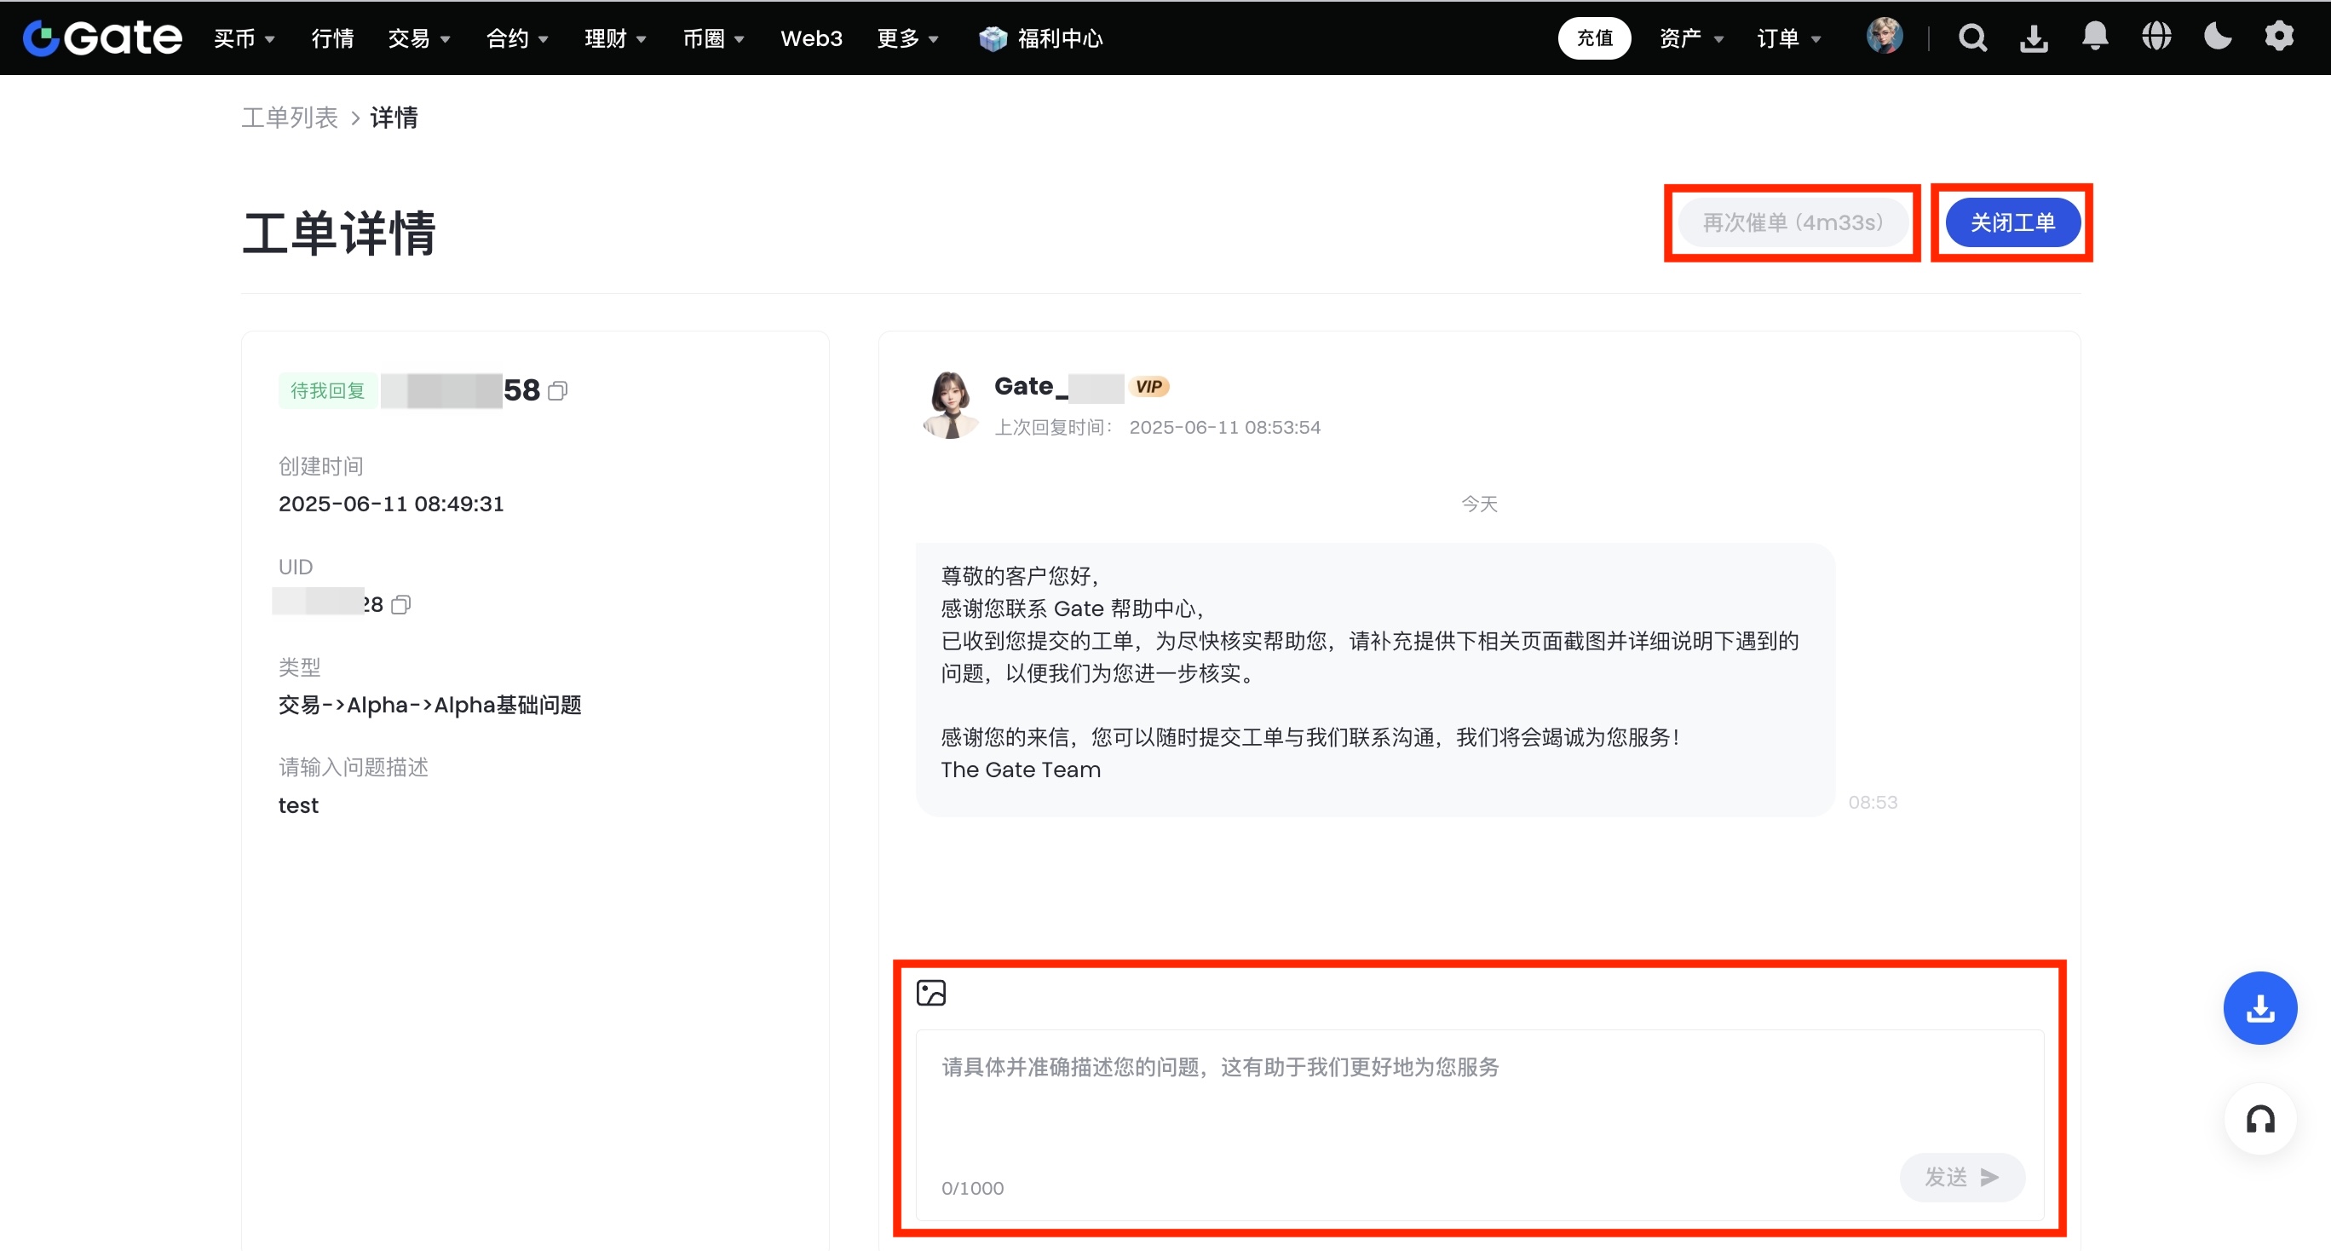Copy the UID value

coord(401,605)
